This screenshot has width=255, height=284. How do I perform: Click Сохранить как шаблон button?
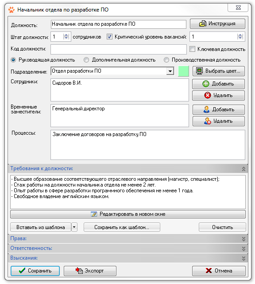click(122, 227)
